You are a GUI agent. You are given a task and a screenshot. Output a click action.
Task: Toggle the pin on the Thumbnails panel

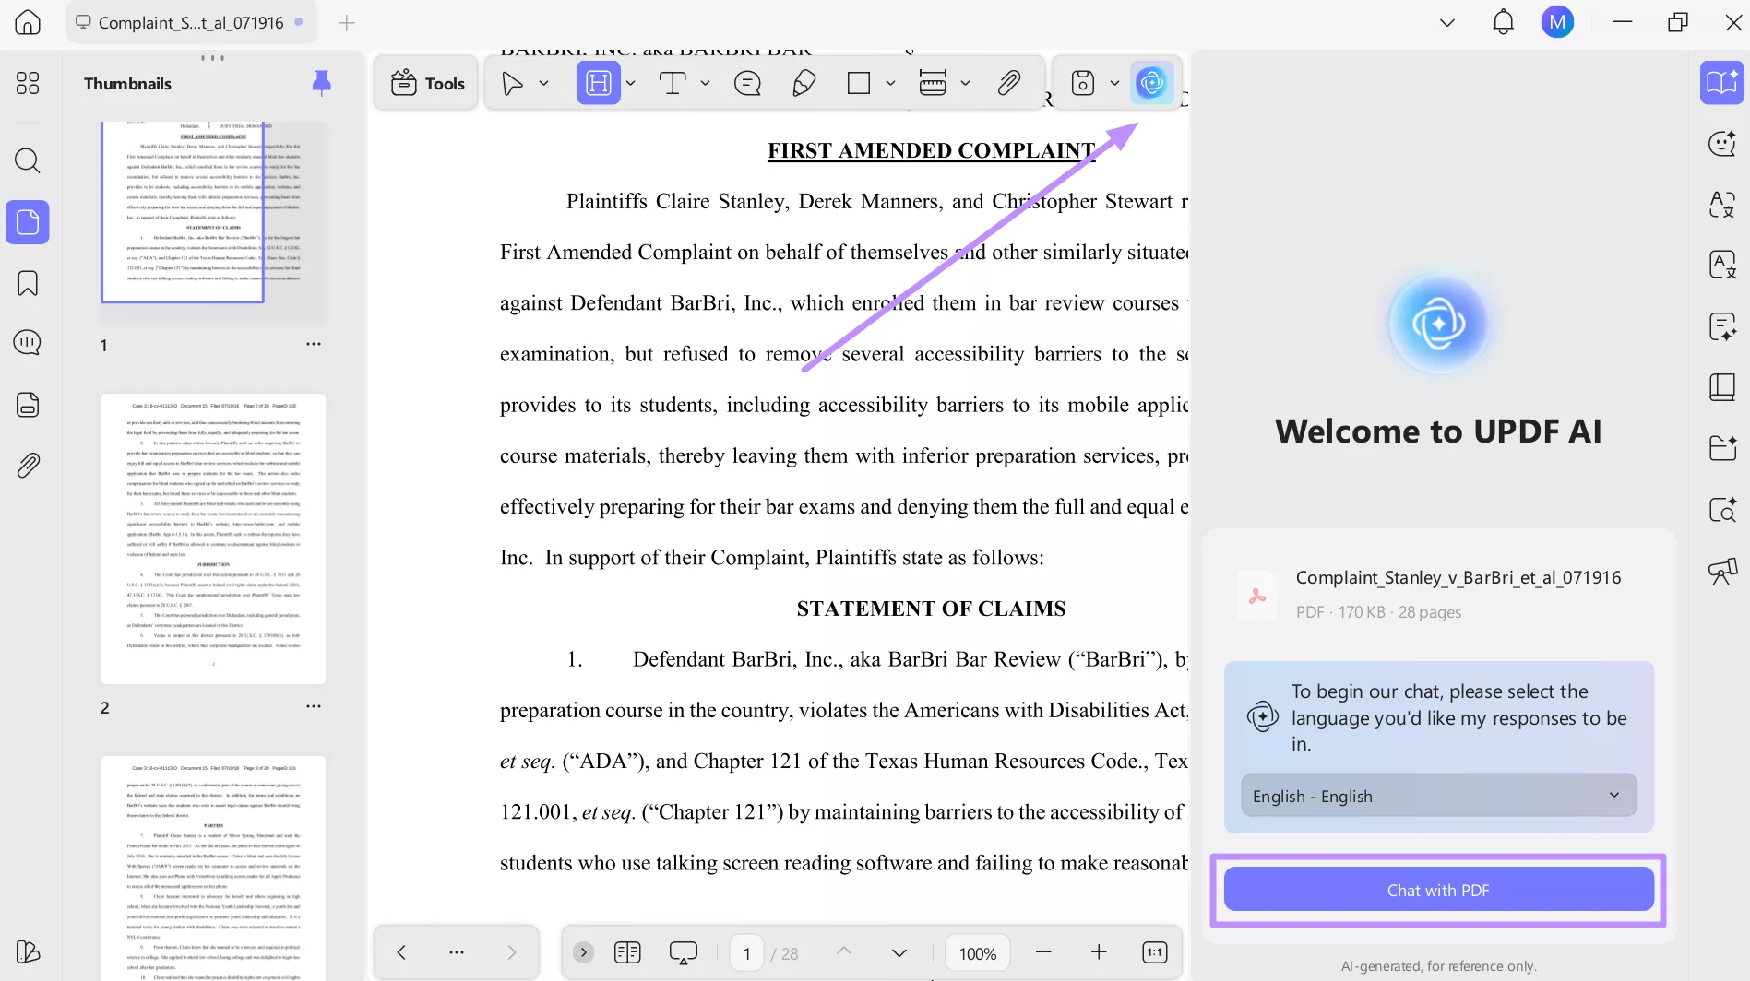pyautogui.click(x=321, y=82)
